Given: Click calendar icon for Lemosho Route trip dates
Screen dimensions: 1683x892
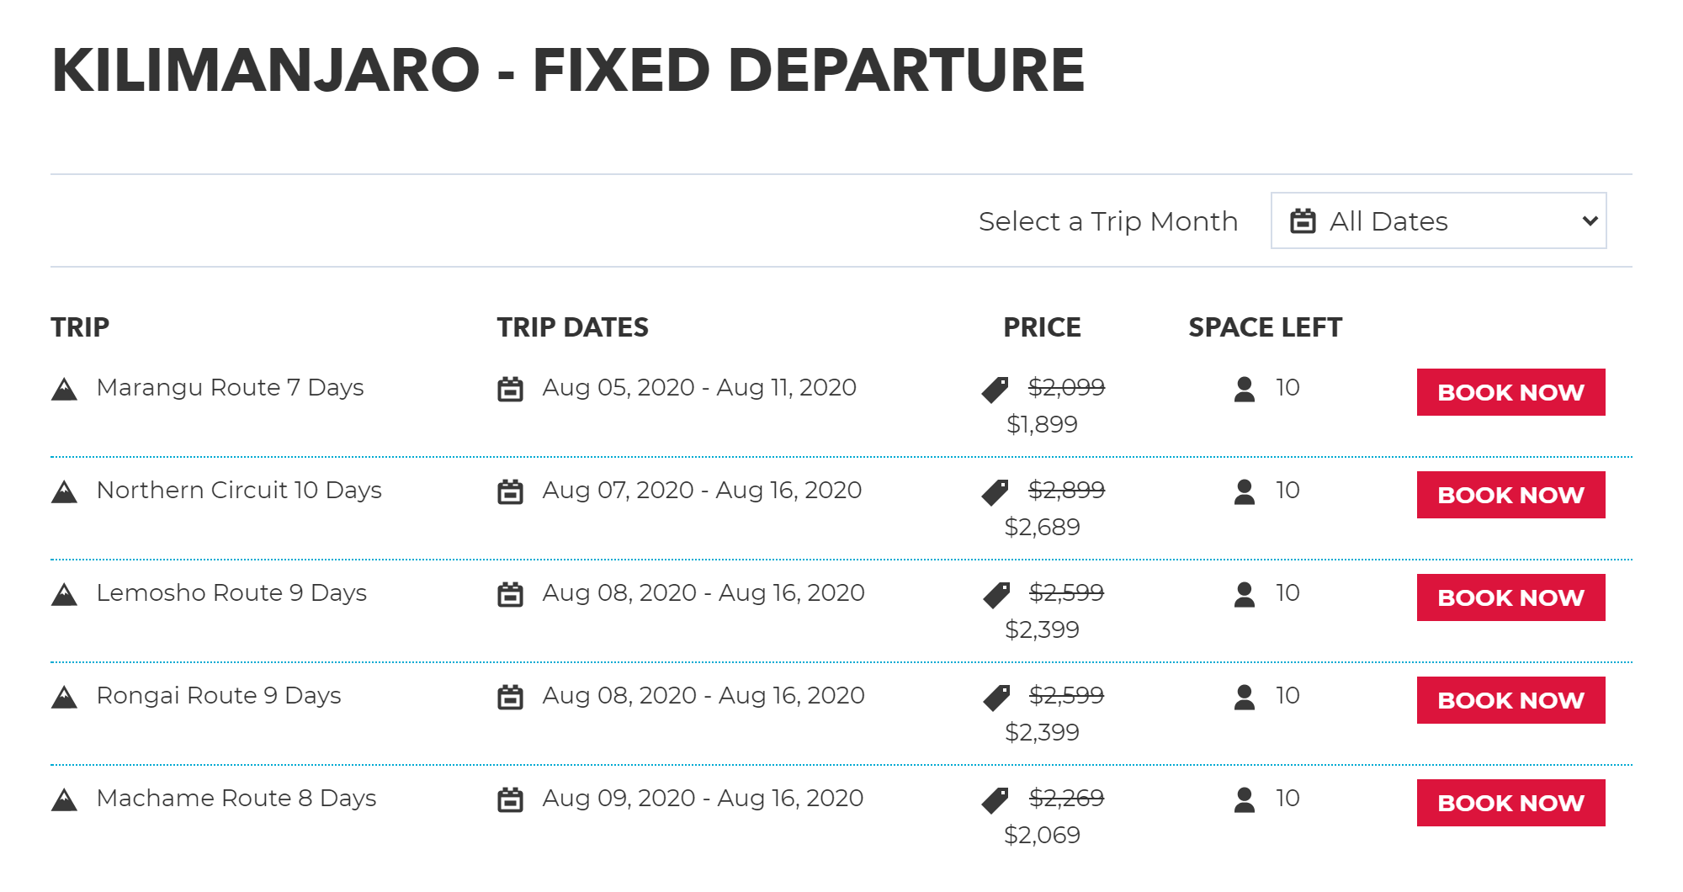Looking at the screenshot, I should point(510,595).
